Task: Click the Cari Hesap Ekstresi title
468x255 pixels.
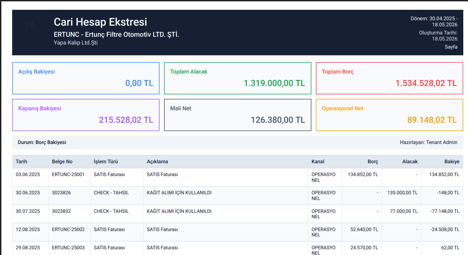Action: pyautogui.click(x=101, y=22)
